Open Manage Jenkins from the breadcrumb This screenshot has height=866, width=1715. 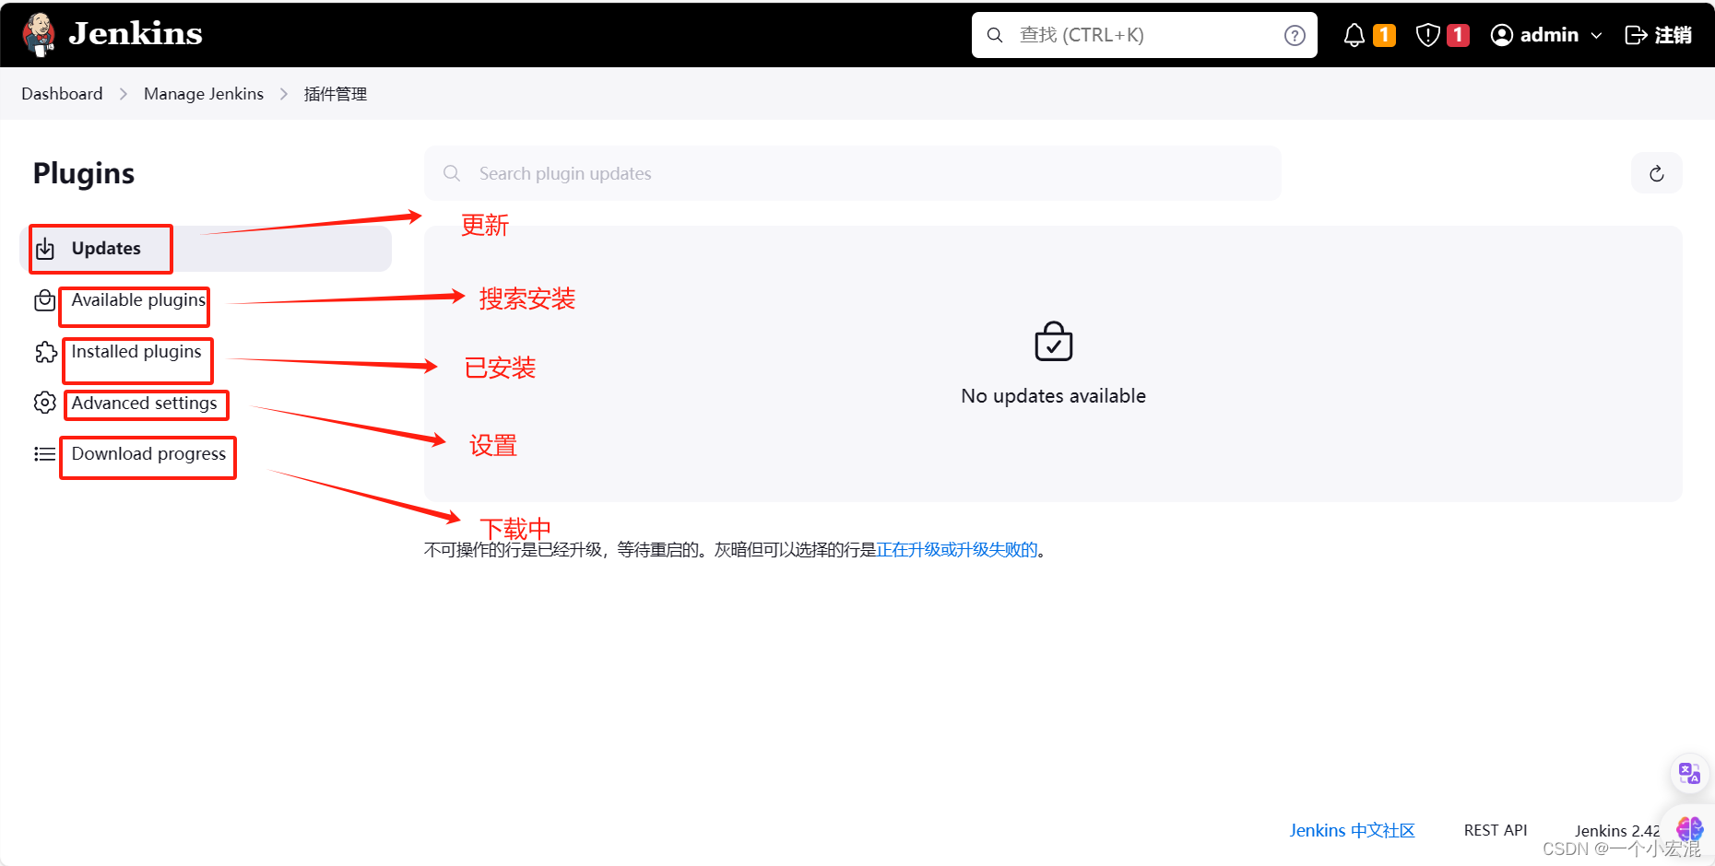[203, 93]
